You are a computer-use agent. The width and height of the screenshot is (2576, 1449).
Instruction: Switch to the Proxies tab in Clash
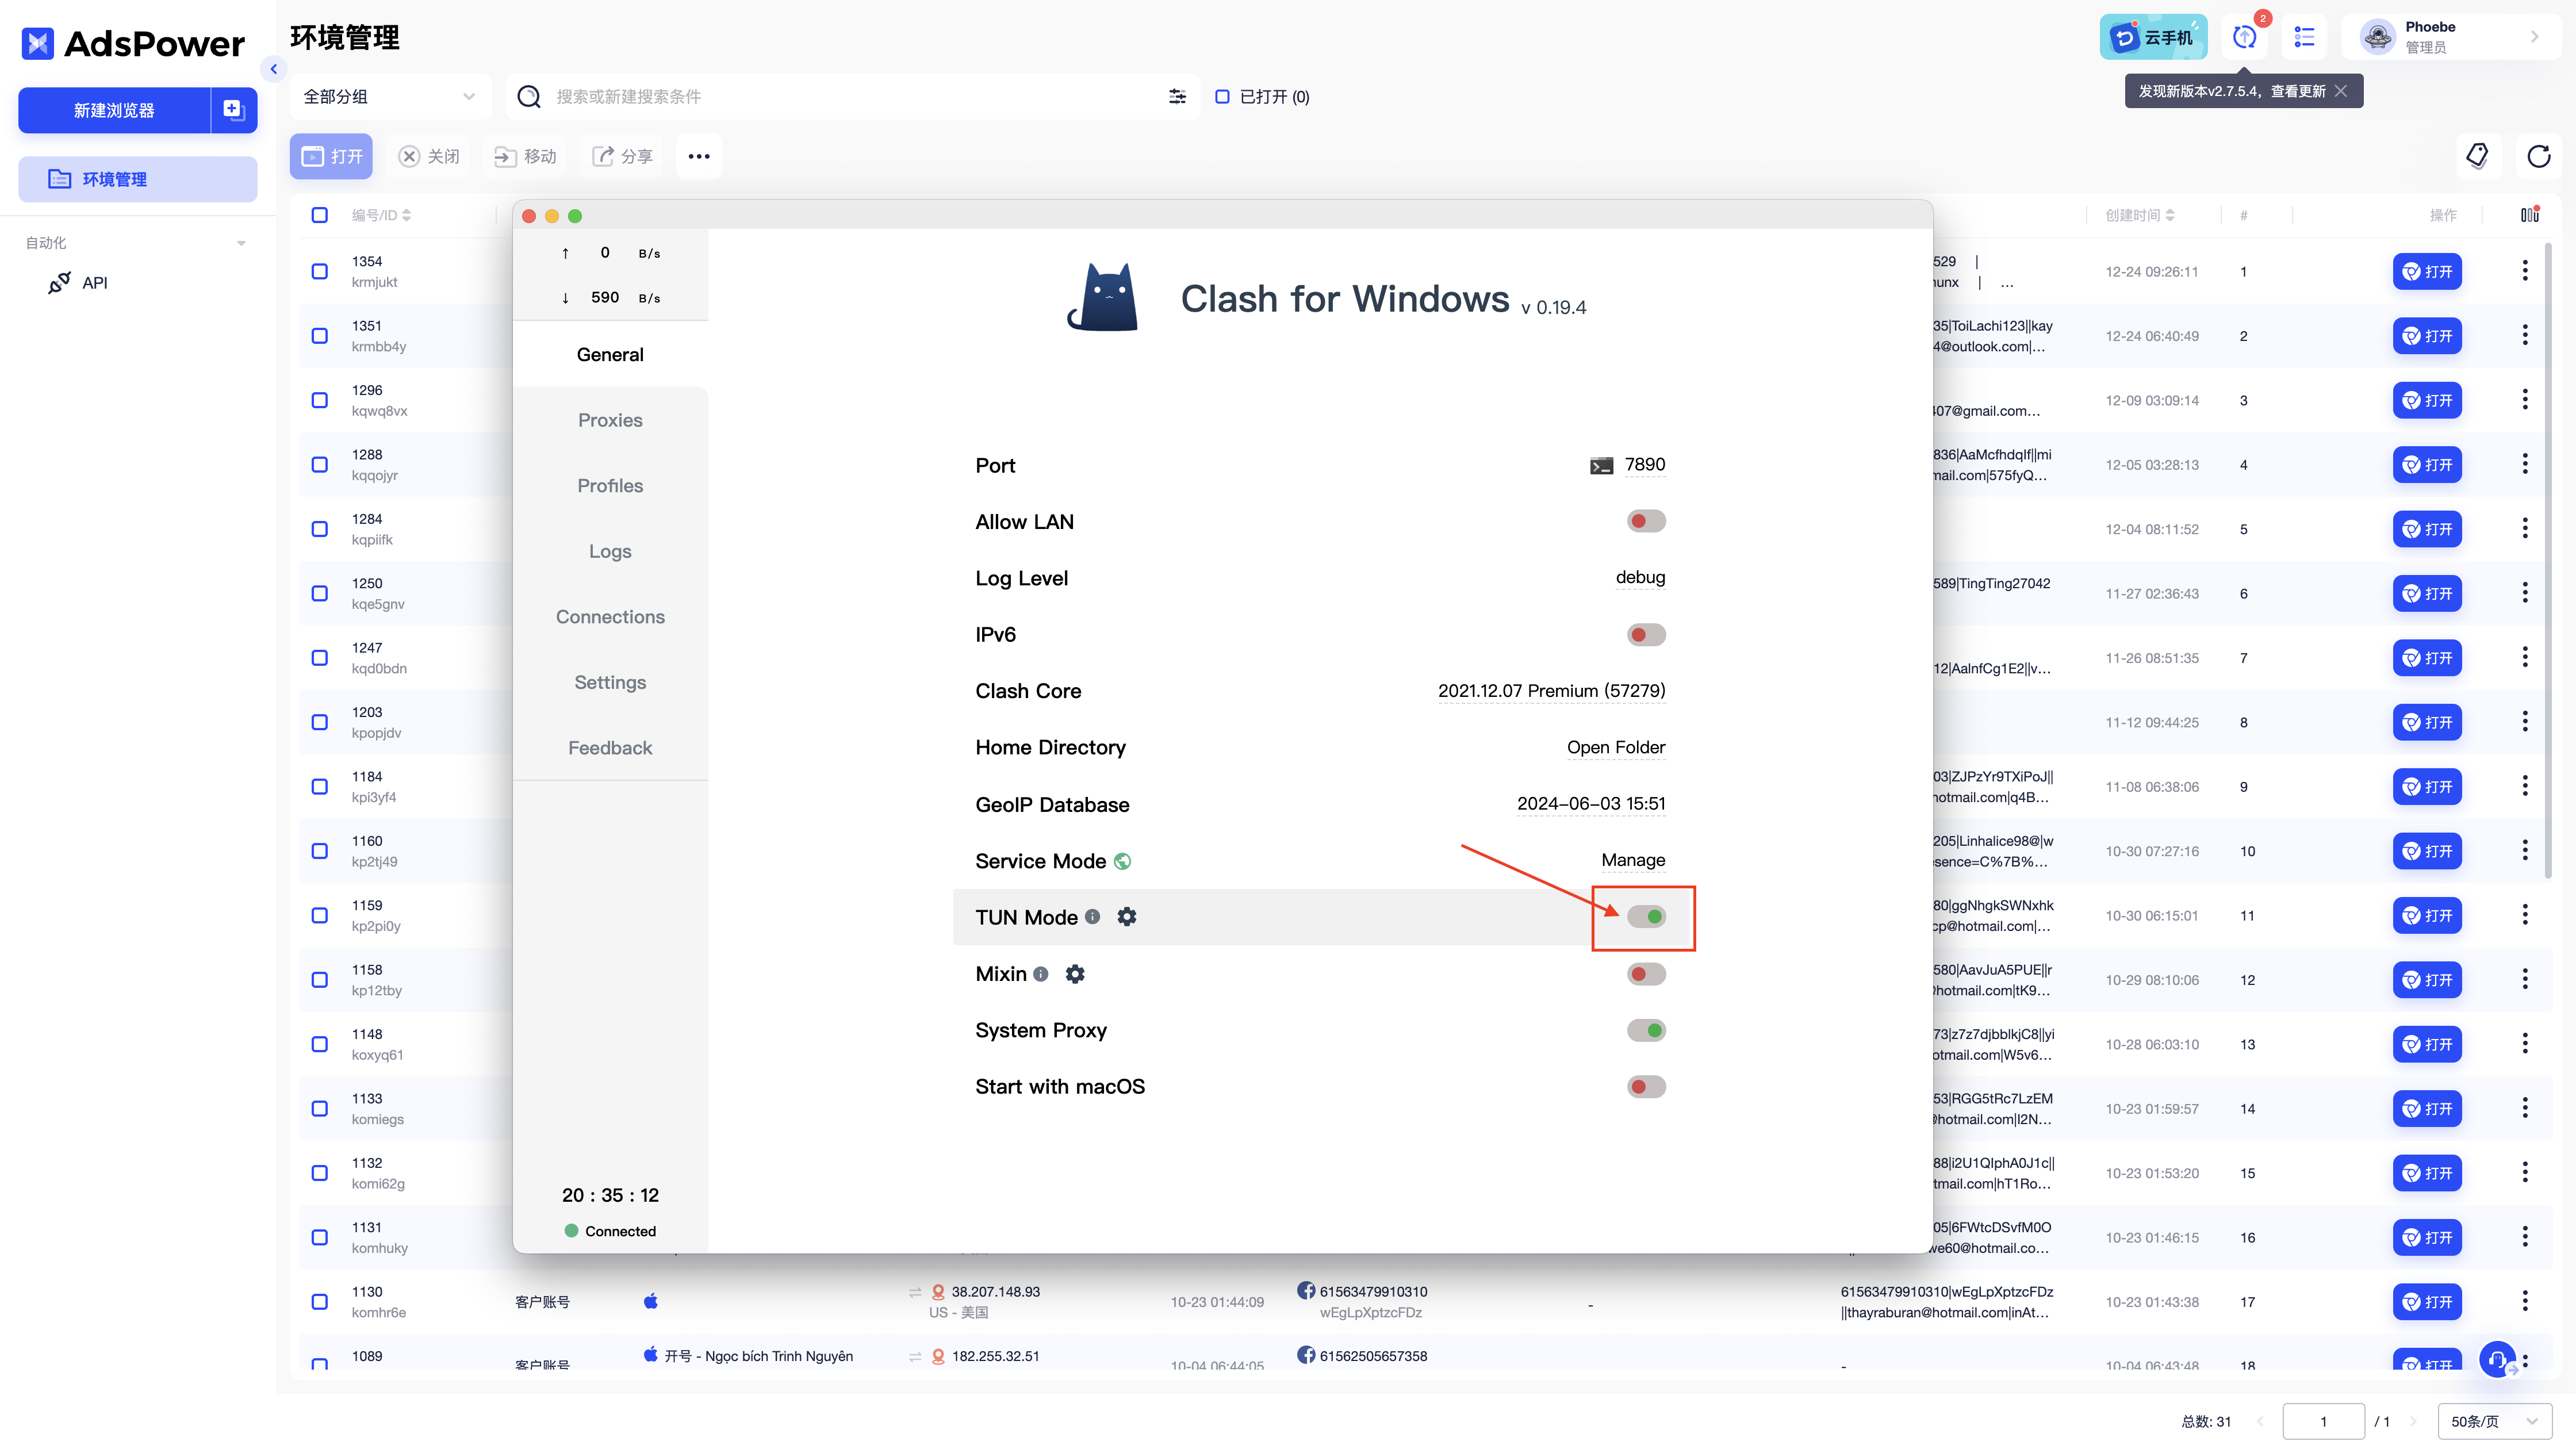[610, 420]
